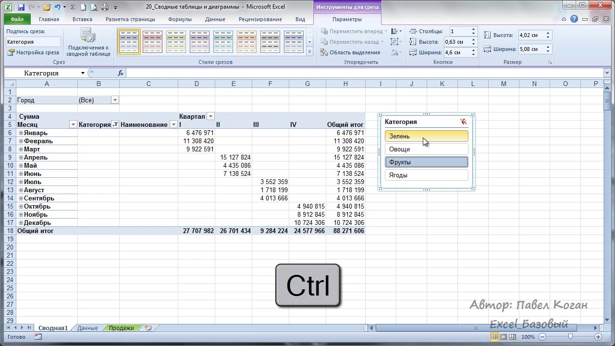Click the AutoSum sigma icon
Image resolution: width=615 pixels, height=346 pixels.
(73, 7)
